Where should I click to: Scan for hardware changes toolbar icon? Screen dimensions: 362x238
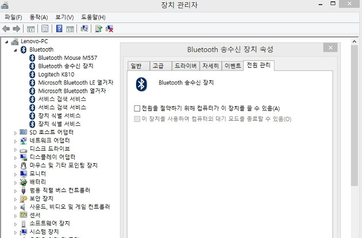tap(84, 29)
